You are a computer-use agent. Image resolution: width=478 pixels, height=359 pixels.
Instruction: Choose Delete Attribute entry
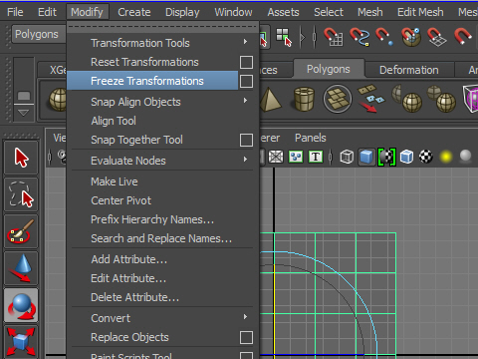click(x=134, y=297)
